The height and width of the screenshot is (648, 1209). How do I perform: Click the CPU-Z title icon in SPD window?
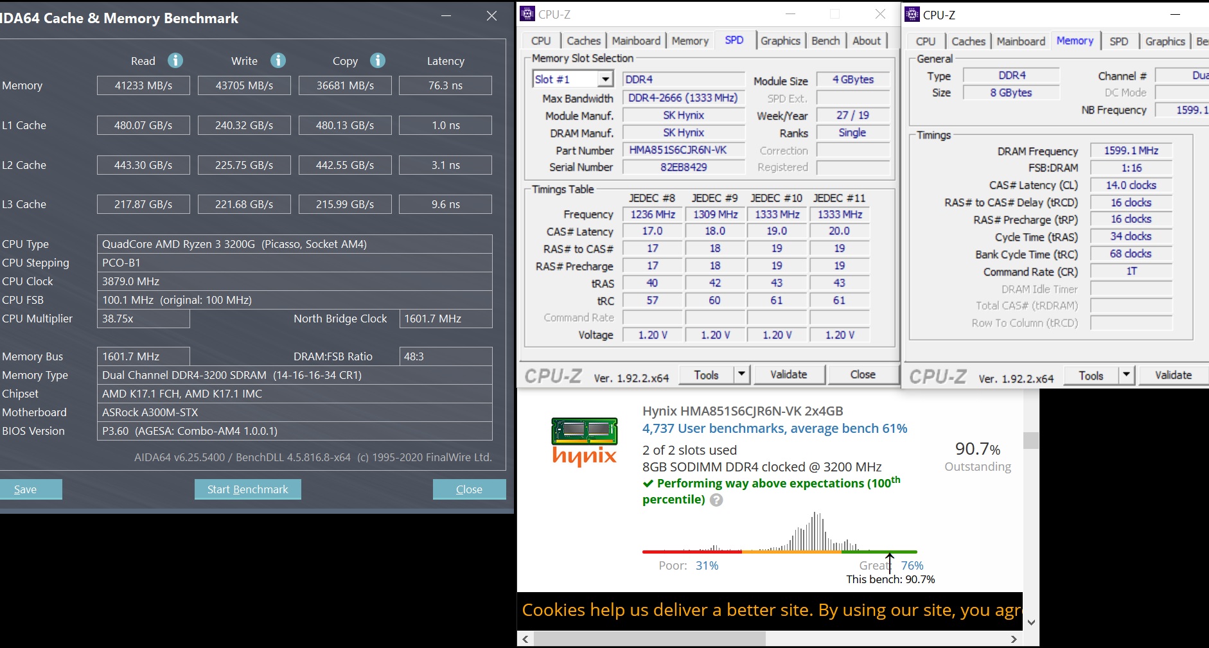527,13
